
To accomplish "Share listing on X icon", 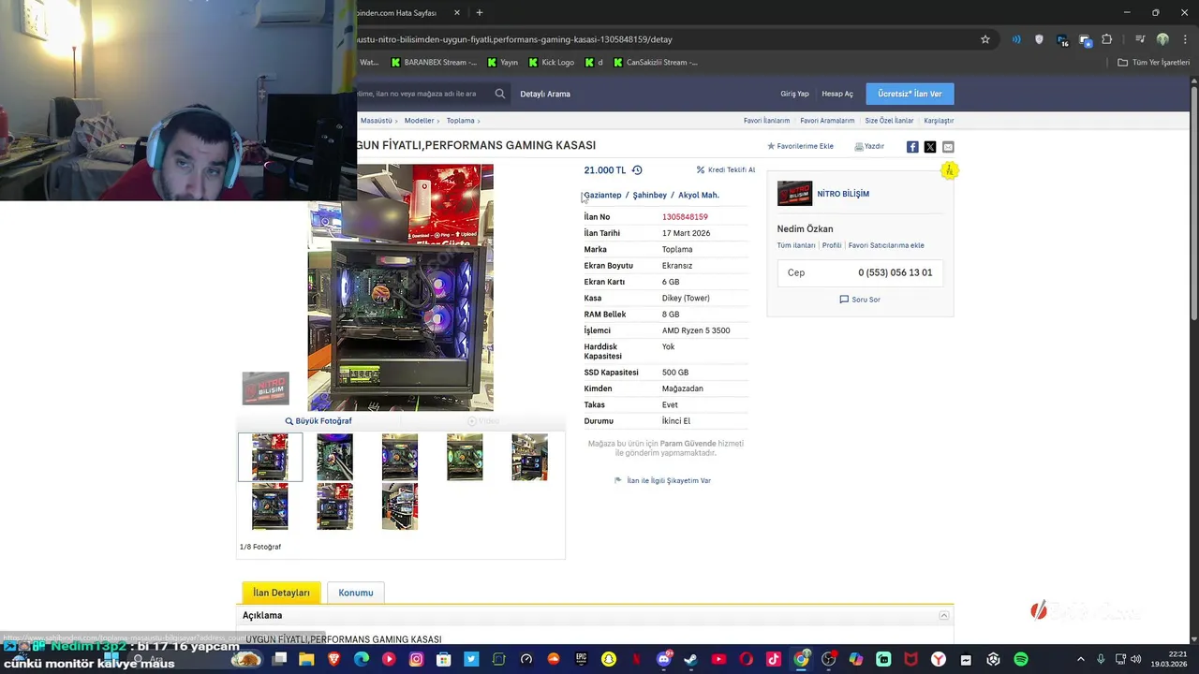I will point(930,147).
